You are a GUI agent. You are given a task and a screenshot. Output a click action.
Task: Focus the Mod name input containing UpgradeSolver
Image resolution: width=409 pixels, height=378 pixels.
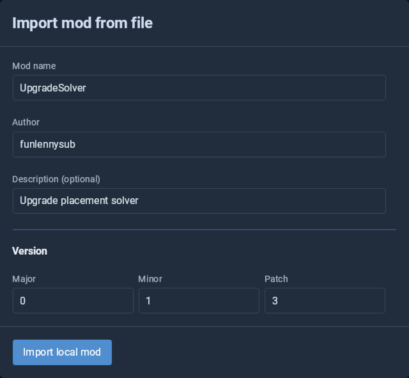(199, 88)
